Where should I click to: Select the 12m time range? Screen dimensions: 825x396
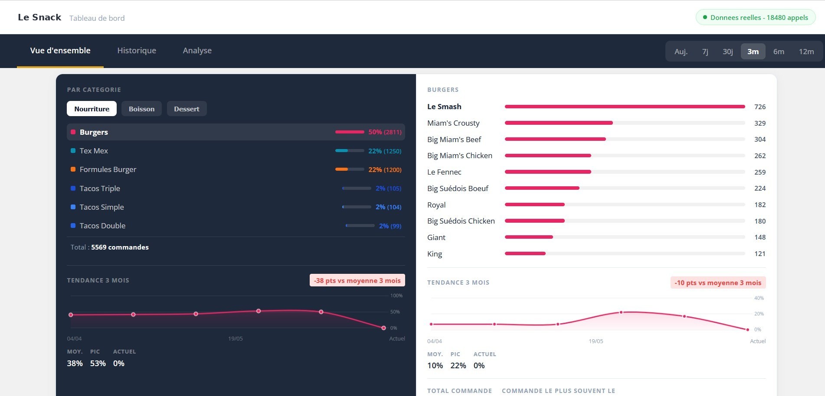pyautogui.click(x=806, y=52)
